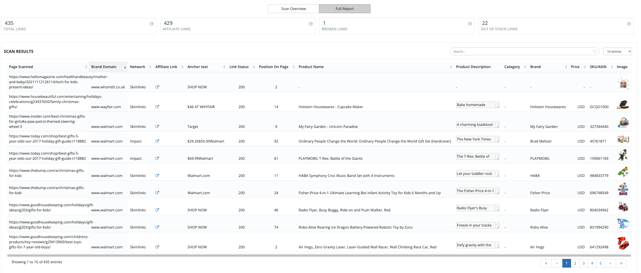This screenshot has width=641, height=273.
Task: Open affiliate link for Fisher-Price row
Action: point(157,193)
